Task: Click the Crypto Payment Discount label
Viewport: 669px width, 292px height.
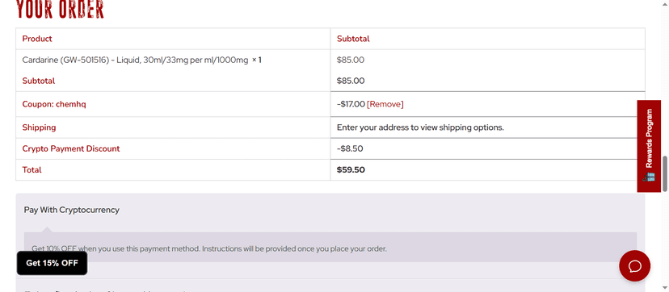Action: [x=71, y=149]
